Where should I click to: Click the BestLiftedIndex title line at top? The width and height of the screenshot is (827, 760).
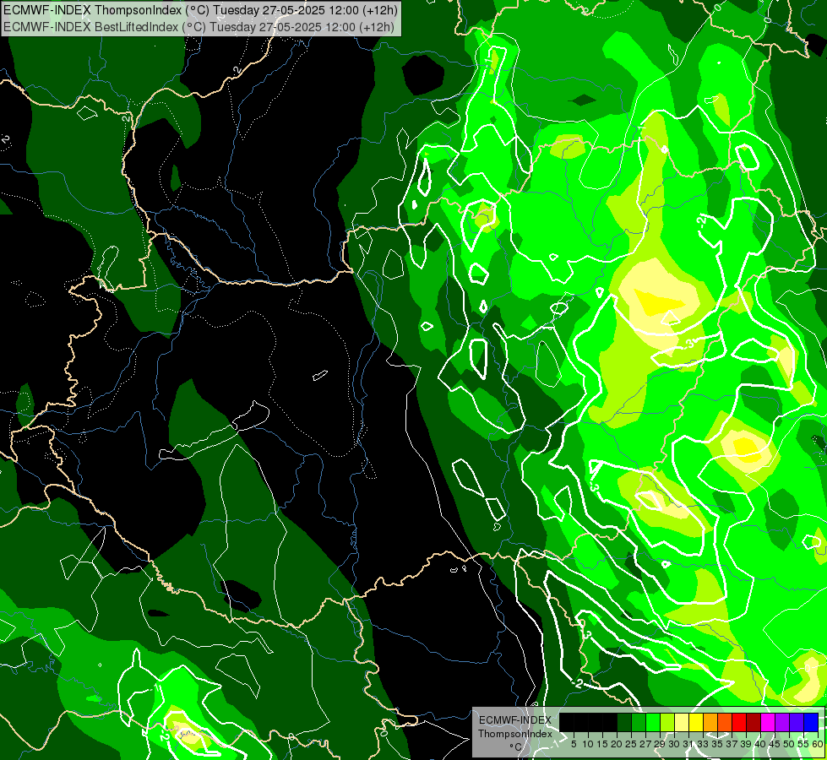point(199,26)
